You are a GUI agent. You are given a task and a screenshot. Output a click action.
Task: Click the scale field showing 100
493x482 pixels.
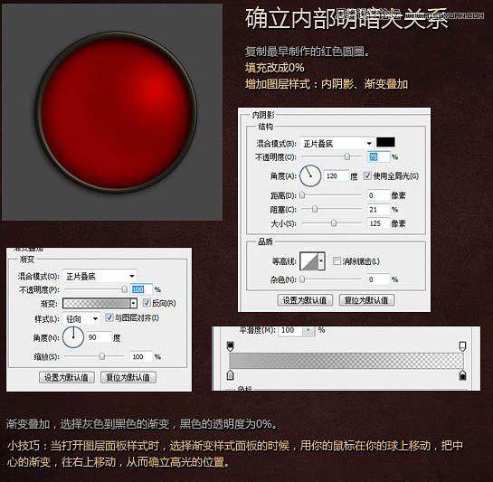(x=141, y=356)
